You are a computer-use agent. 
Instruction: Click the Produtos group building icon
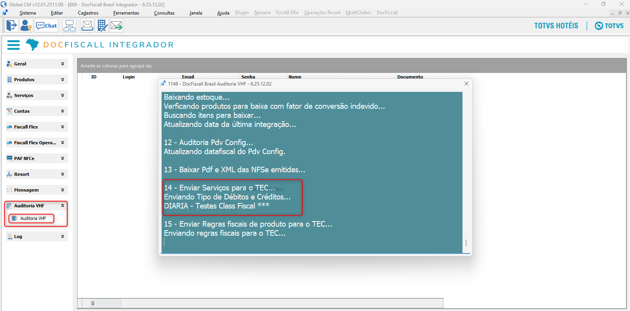click(9, 80)
